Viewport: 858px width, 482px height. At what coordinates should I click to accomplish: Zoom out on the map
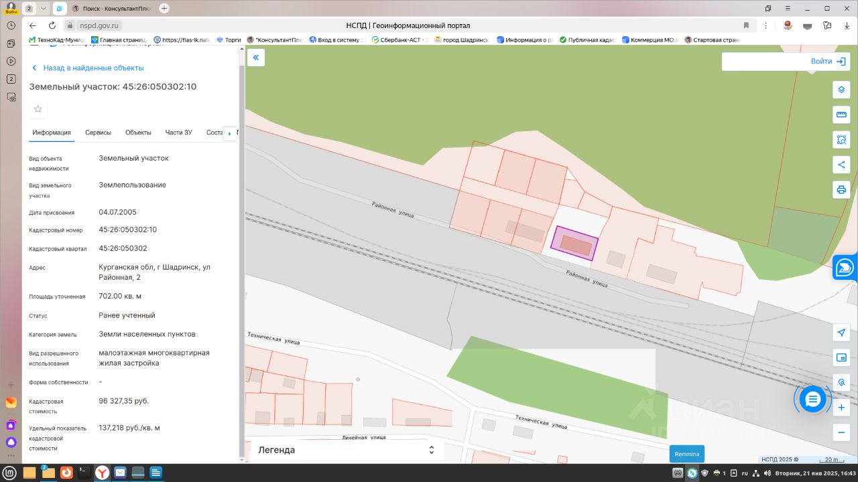[x=841, y=432]
